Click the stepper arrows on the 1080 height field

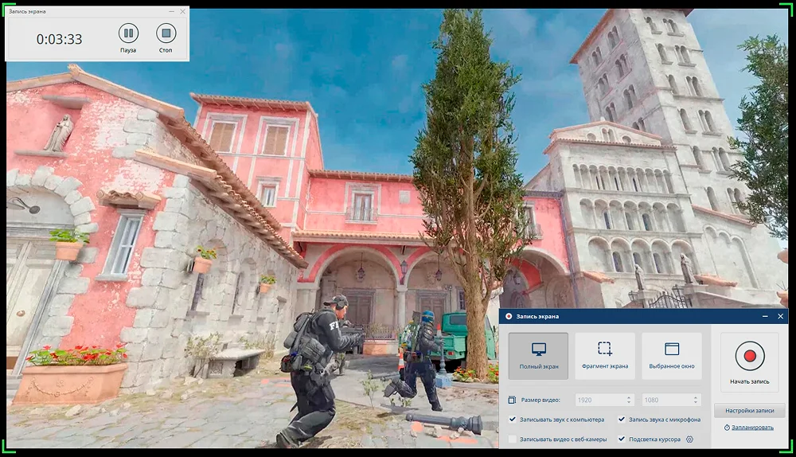pos(697,400)
